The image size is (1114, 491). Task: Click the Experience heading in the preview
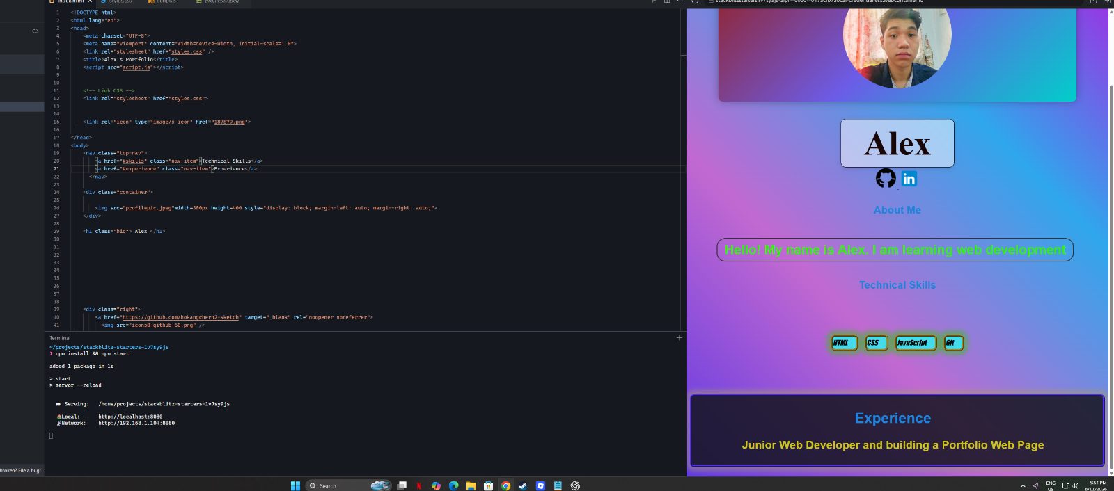coord(893,418)
